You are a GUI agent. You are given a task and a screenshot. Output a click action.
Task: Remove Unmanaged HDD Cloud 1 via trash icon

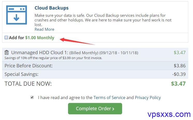(x=7, y=52)
